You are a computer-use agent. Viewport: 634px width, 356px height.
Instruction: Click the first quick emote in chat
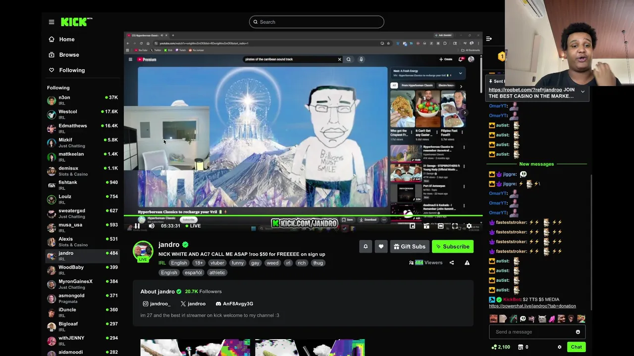click(x=493, y=319)
